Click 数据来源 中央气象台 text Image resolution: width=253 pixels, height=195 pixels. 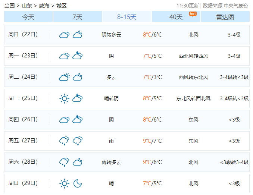[225, 6]
